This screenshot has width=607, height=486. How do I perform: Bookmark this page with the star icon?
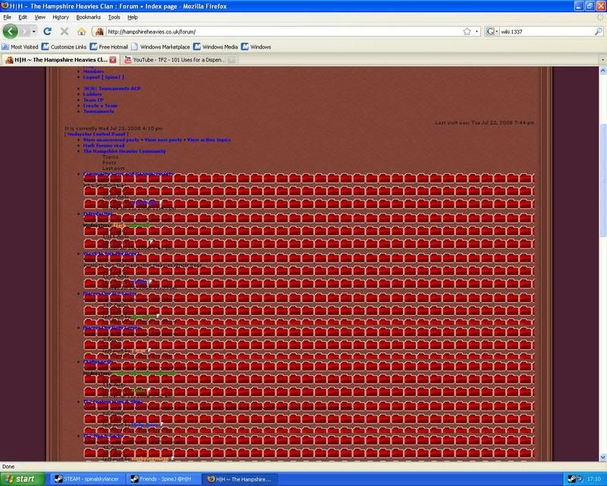[467, 32]
